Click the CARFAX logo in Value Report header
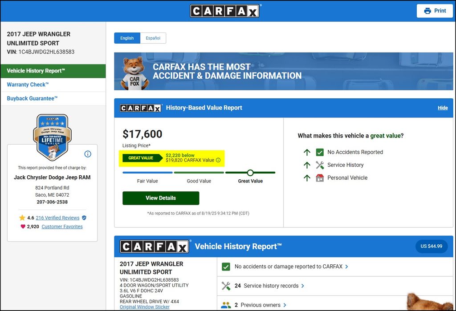Screen dimensions: 456x311 point(140,108)
